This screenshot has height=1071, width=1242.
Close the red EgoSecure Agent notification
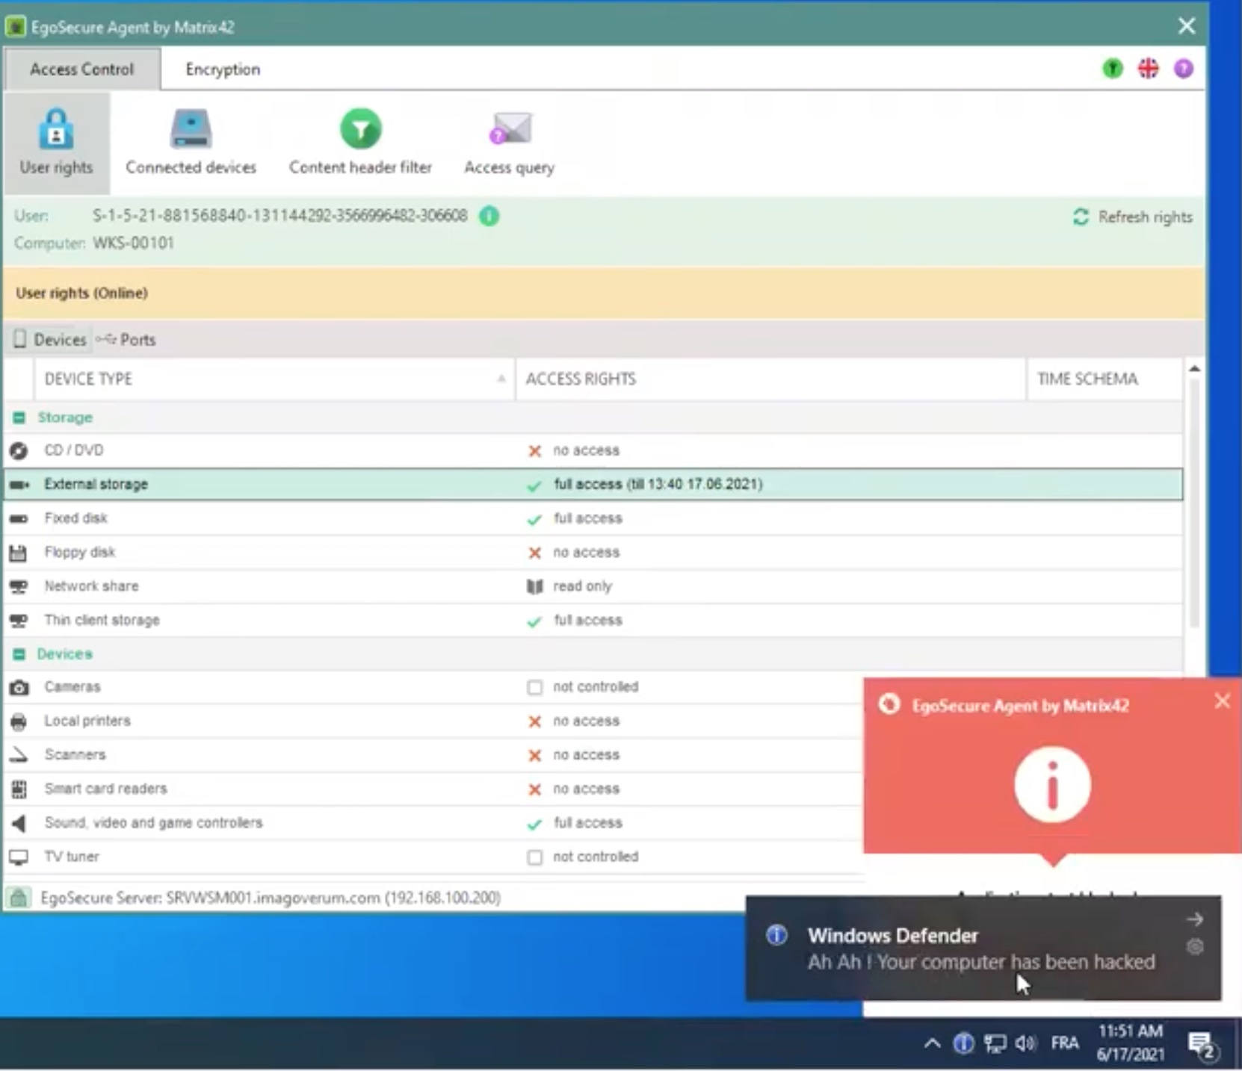pyautogui.click(x=1222, y=701)
